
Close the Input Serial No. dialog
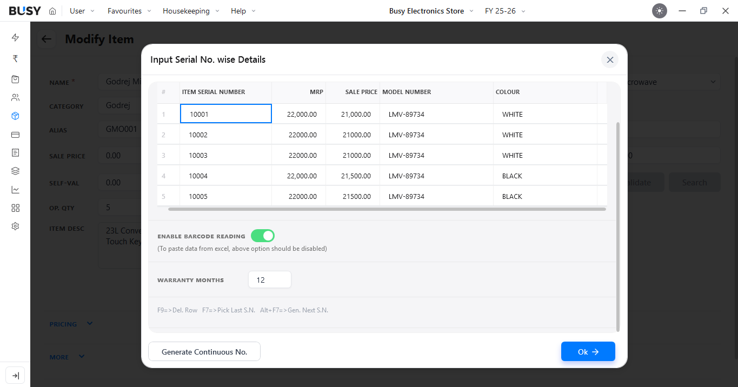pos(610,59)
